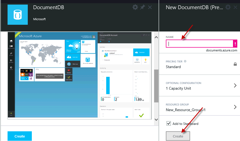Click the Name field validation warning icon

coord(235,44)
